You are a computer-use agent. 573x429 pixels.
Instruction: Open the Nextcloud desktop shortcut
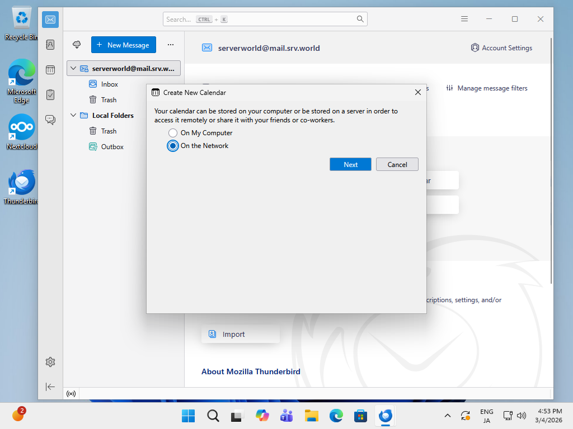(x=22, y=132)
